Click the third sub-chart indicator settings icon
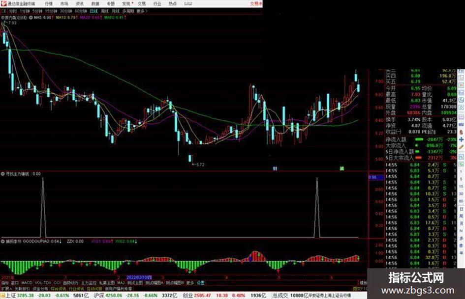The width and height of the screenshot is (465, 299). coord(3,241)
